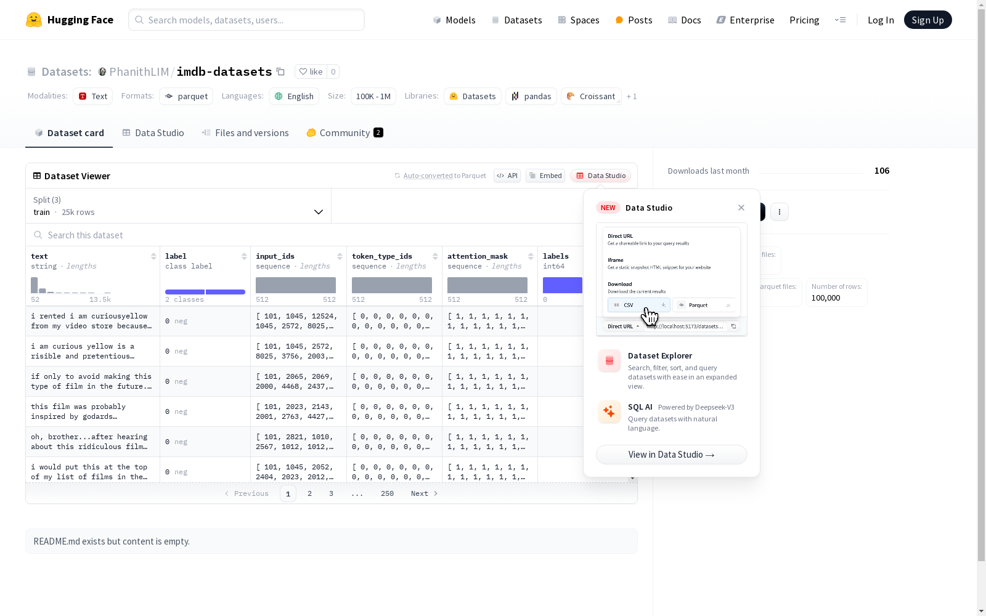
Task: Select the current page 1 button
Action: point(288,493)
